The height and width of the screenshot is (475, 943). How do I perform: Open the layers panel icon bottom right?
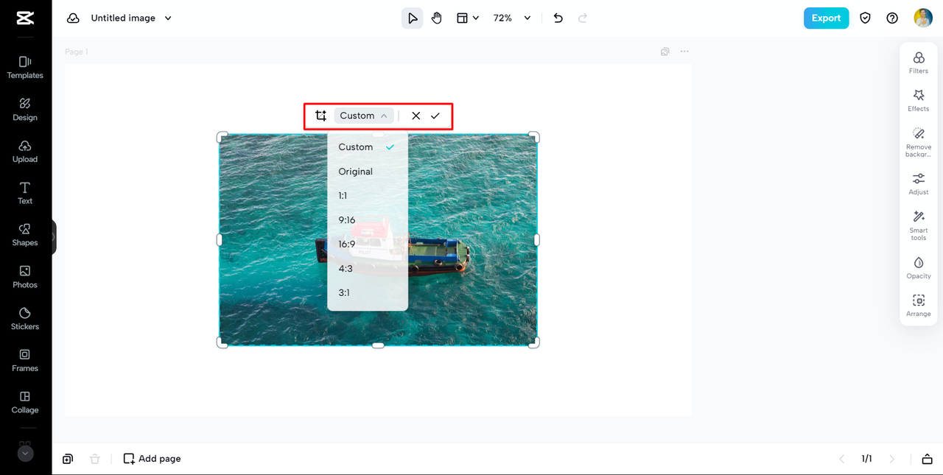tap(927, 459)
